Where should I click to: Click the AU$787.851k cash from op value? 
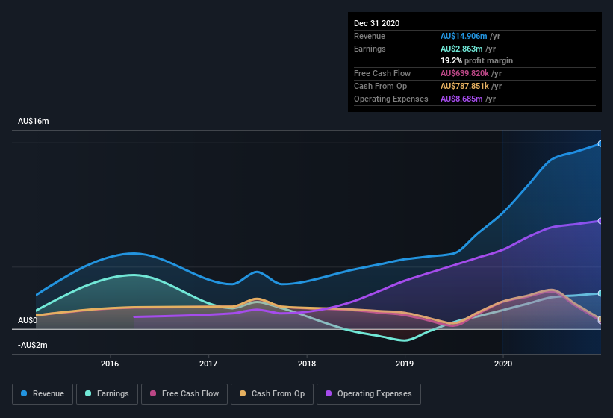pyautogui.click(x=464, y=86)
